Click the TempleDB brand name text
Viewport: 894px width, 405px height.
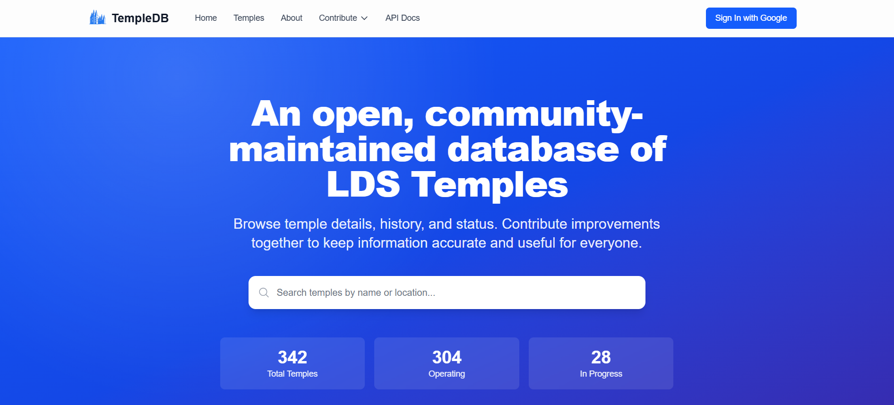point(140,18)
